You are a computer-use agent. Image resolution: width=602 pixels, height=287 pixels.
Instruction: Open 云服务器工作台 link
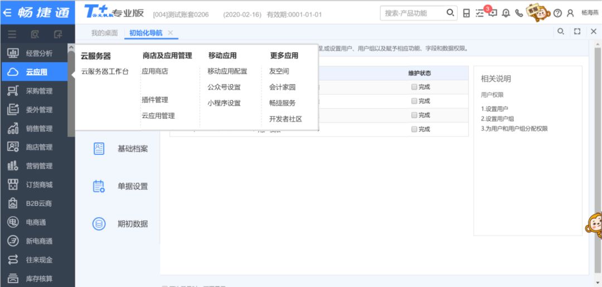(105, 71)
